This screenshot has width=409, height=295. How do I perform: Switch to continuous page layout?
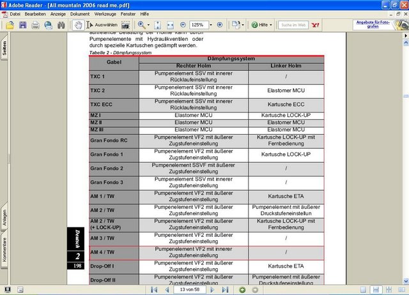(376, 290)
